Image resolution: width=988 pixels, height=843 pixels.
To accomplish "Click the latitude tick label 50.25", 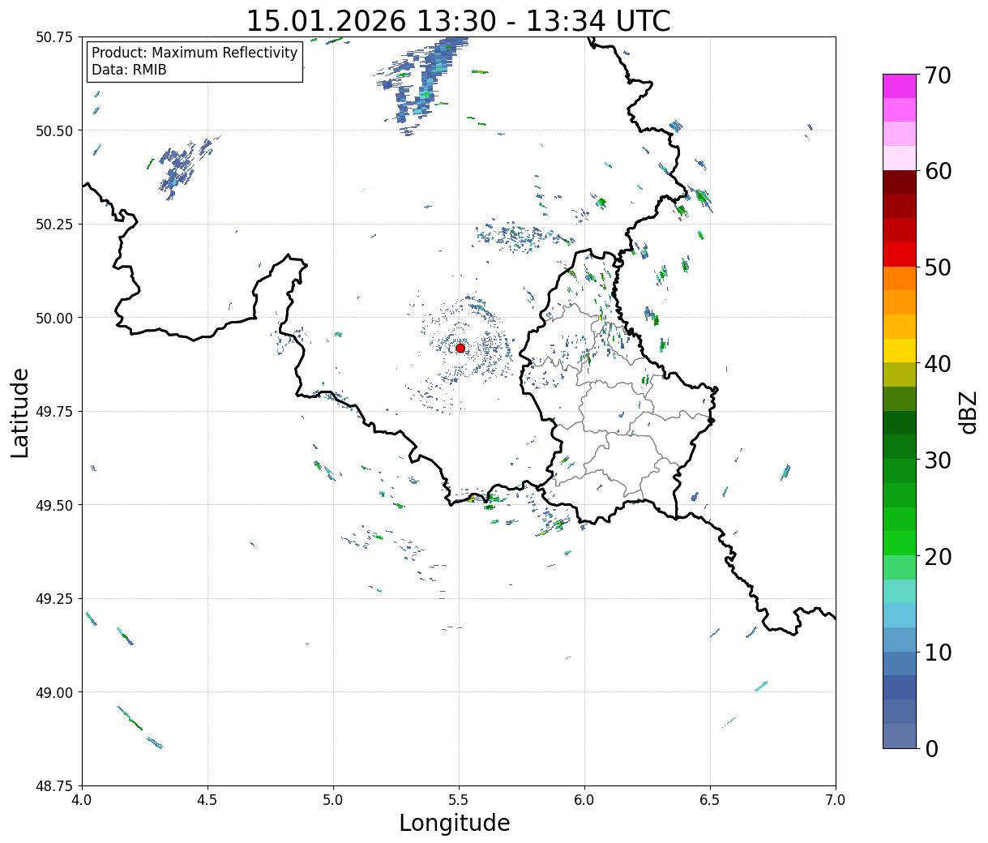I will point(54,225).
